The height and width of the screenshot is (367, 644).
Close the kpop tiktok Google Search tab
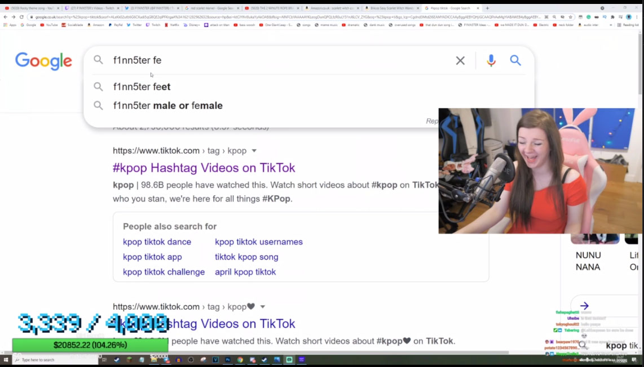(x=478, y=8)
